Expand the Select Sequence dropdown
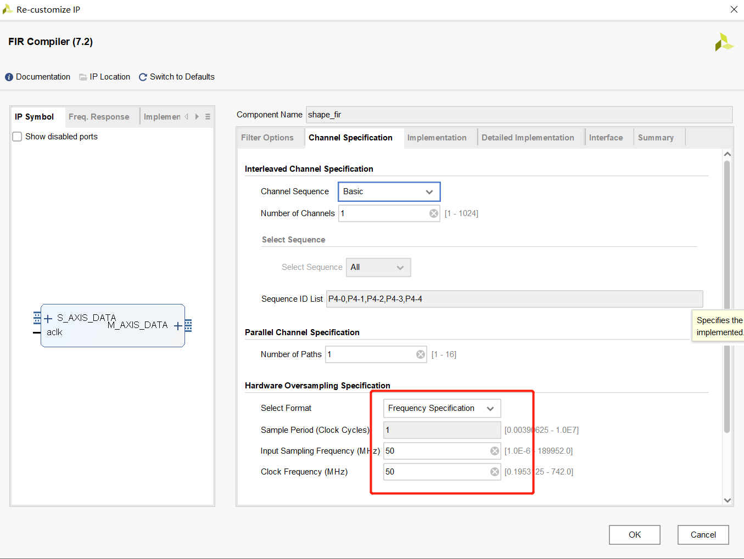Image resolution: width=744 pixels, height=559 pixels. click(378, 267)
